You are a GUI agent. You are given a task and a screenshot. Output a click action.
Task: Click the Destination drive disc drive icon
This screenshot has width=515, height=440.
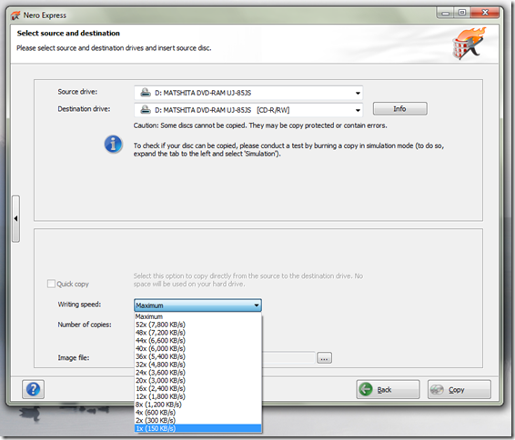point(146,110)
